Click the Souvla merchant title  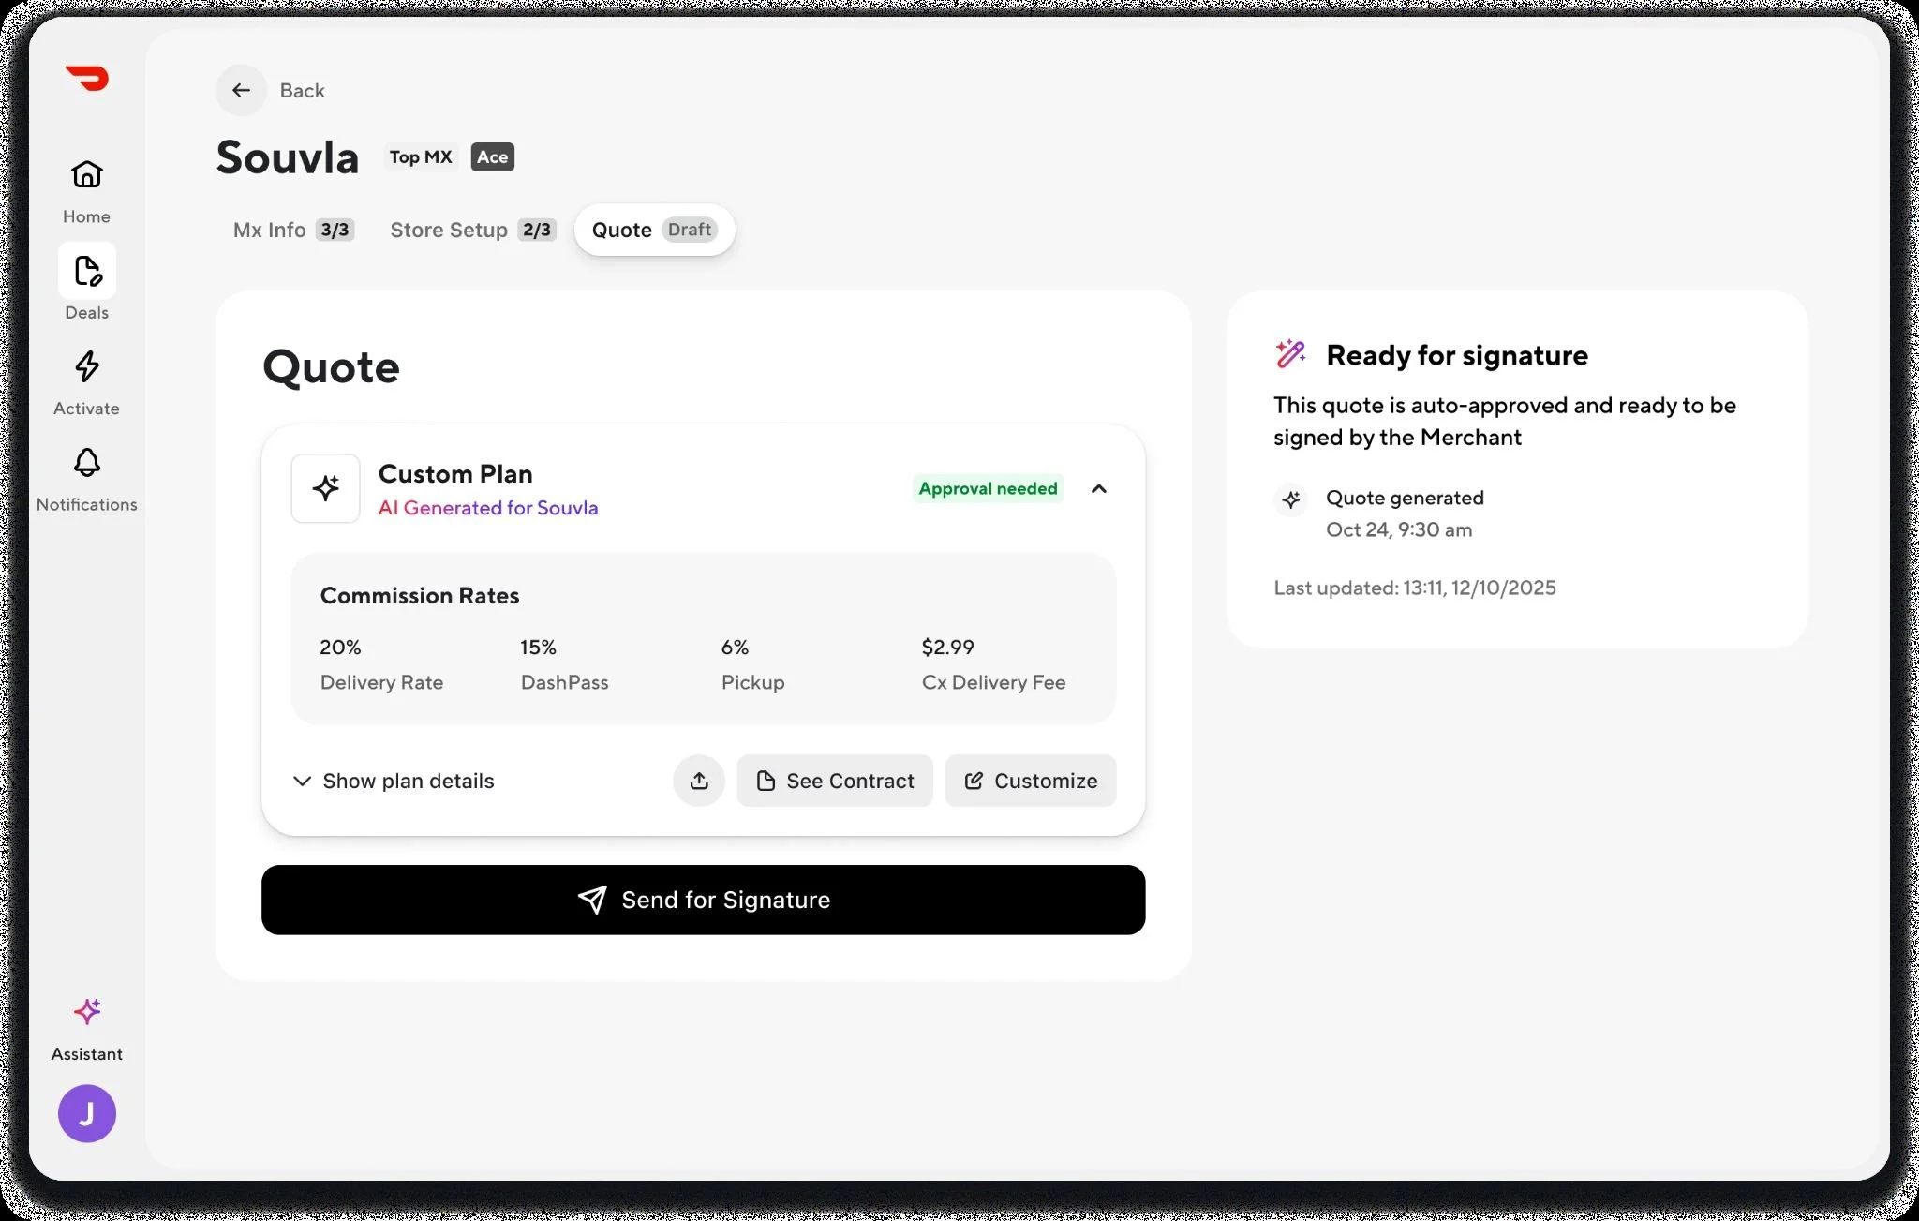pyautogui.click(x=288, y=157)
